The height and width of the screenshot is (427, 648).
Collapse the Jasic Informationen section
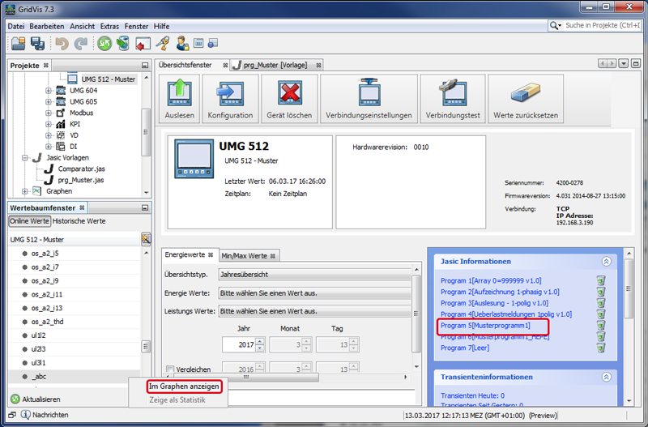[606, 261]
